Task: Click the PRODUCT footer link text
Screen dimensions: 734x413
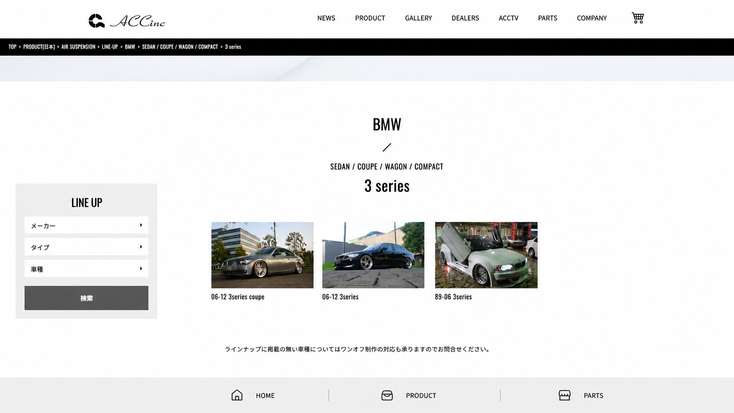Action: point(421,395)
